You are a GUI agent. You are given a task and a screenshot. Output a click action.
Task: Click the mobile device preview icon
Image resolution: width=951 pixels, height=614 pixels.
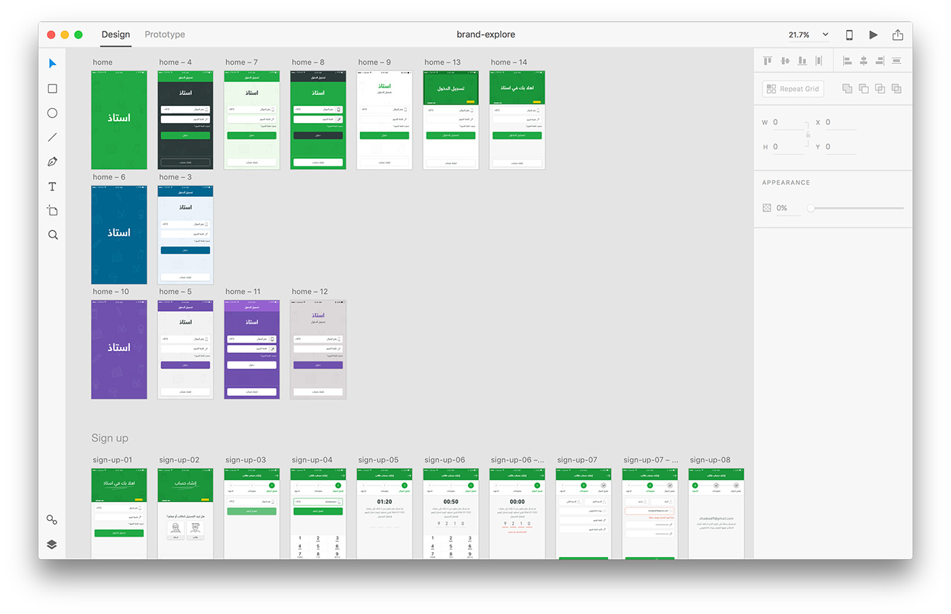coord(849,35)
